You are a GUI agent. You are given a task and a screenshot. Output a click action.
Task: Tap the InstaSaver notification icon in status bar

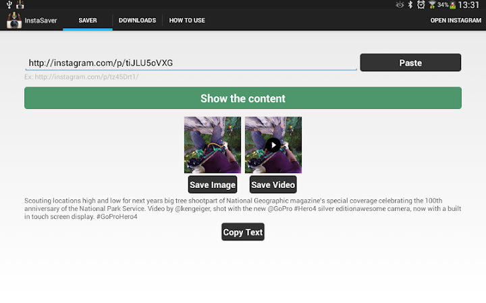point(20,5)
